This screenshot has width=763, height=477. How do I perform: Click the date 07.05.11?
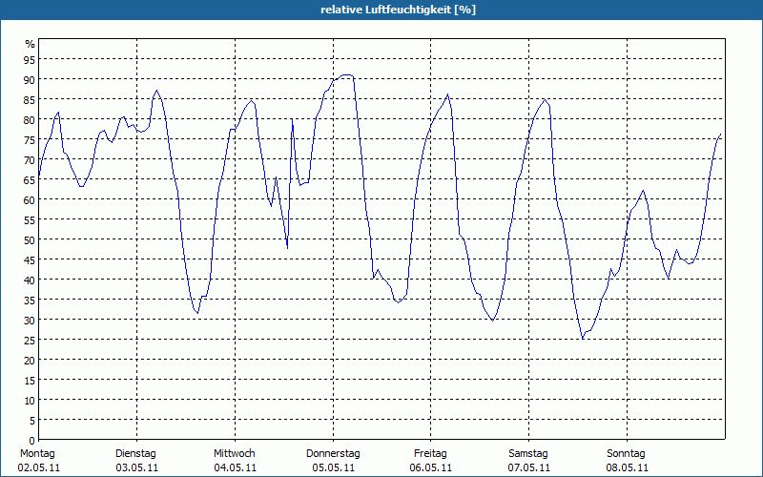[529, 468]
